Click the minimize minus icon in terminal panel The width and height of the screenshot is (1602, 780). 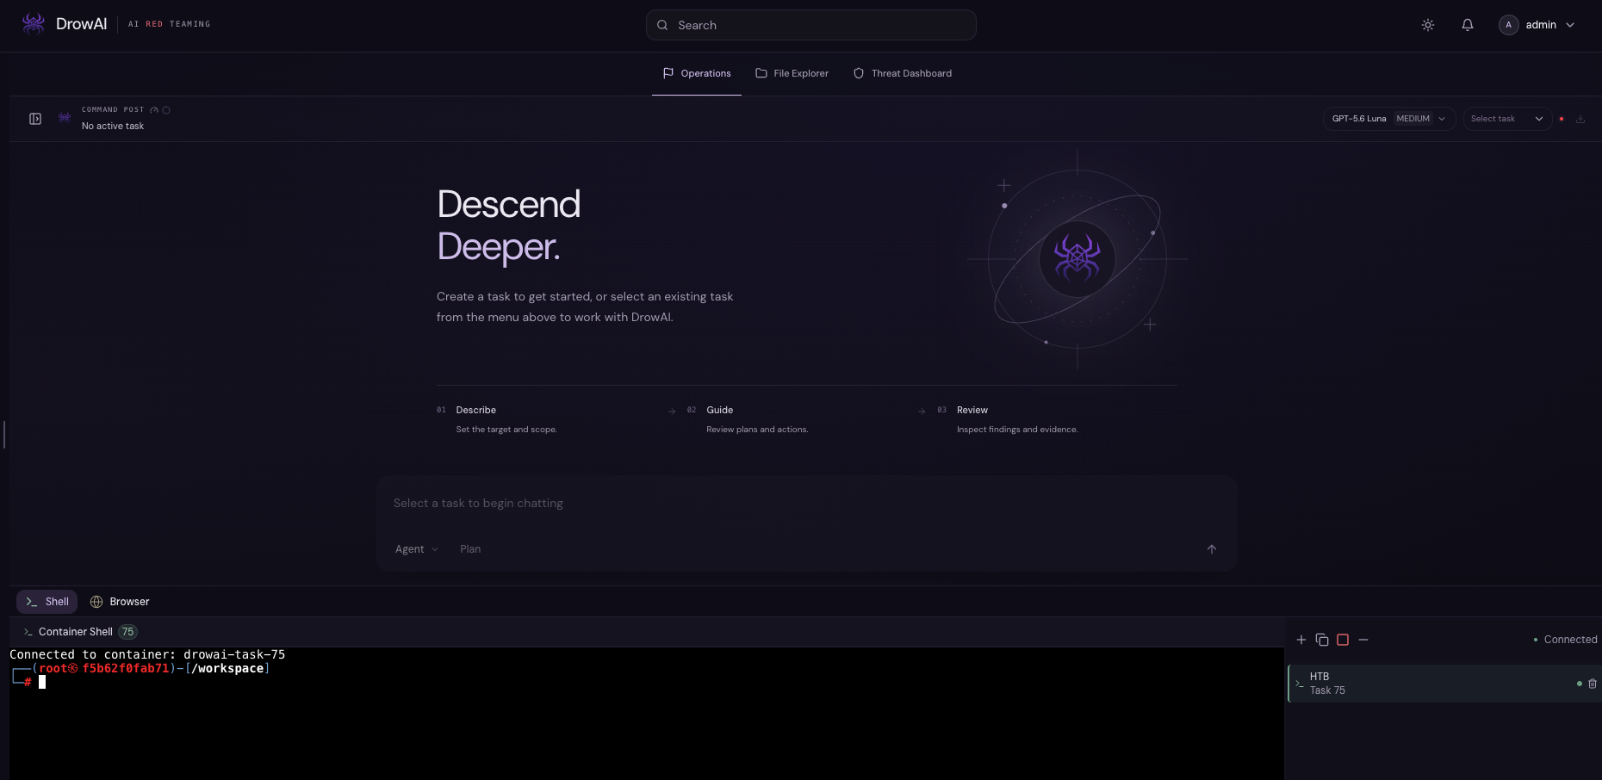(x=1363, y=640)
